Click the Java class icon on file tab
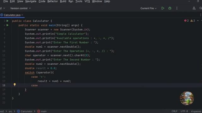 pyautogui.click(x=2, y=15)
